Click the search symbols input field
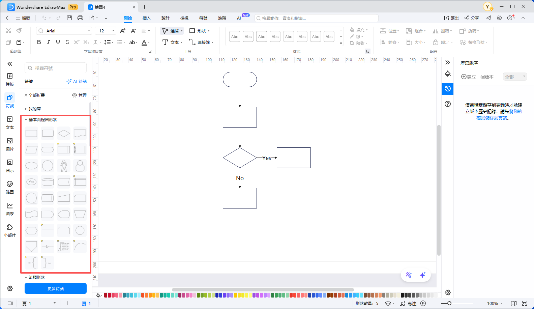Image resolution: width=534 pixels, height=309 pixels. click(x=56, y=68)
